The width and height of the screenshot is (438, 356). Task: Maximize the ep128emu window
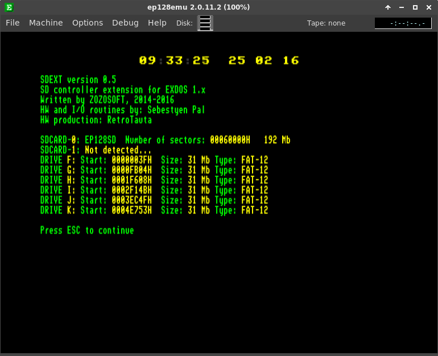pyautogui.click(x=415, y=7)
